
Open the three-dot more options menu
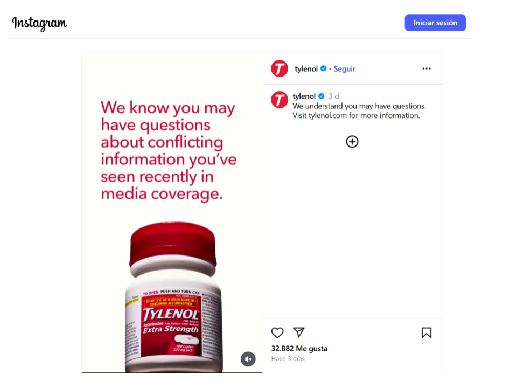pos(427,68)
